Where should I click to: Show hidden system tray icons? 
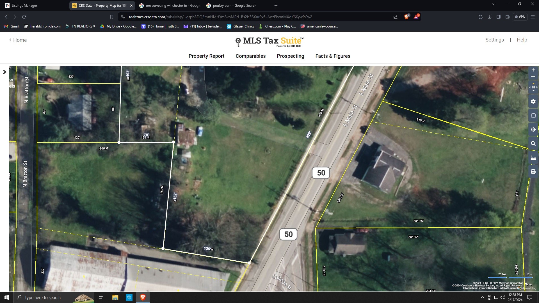coord(482,297)
